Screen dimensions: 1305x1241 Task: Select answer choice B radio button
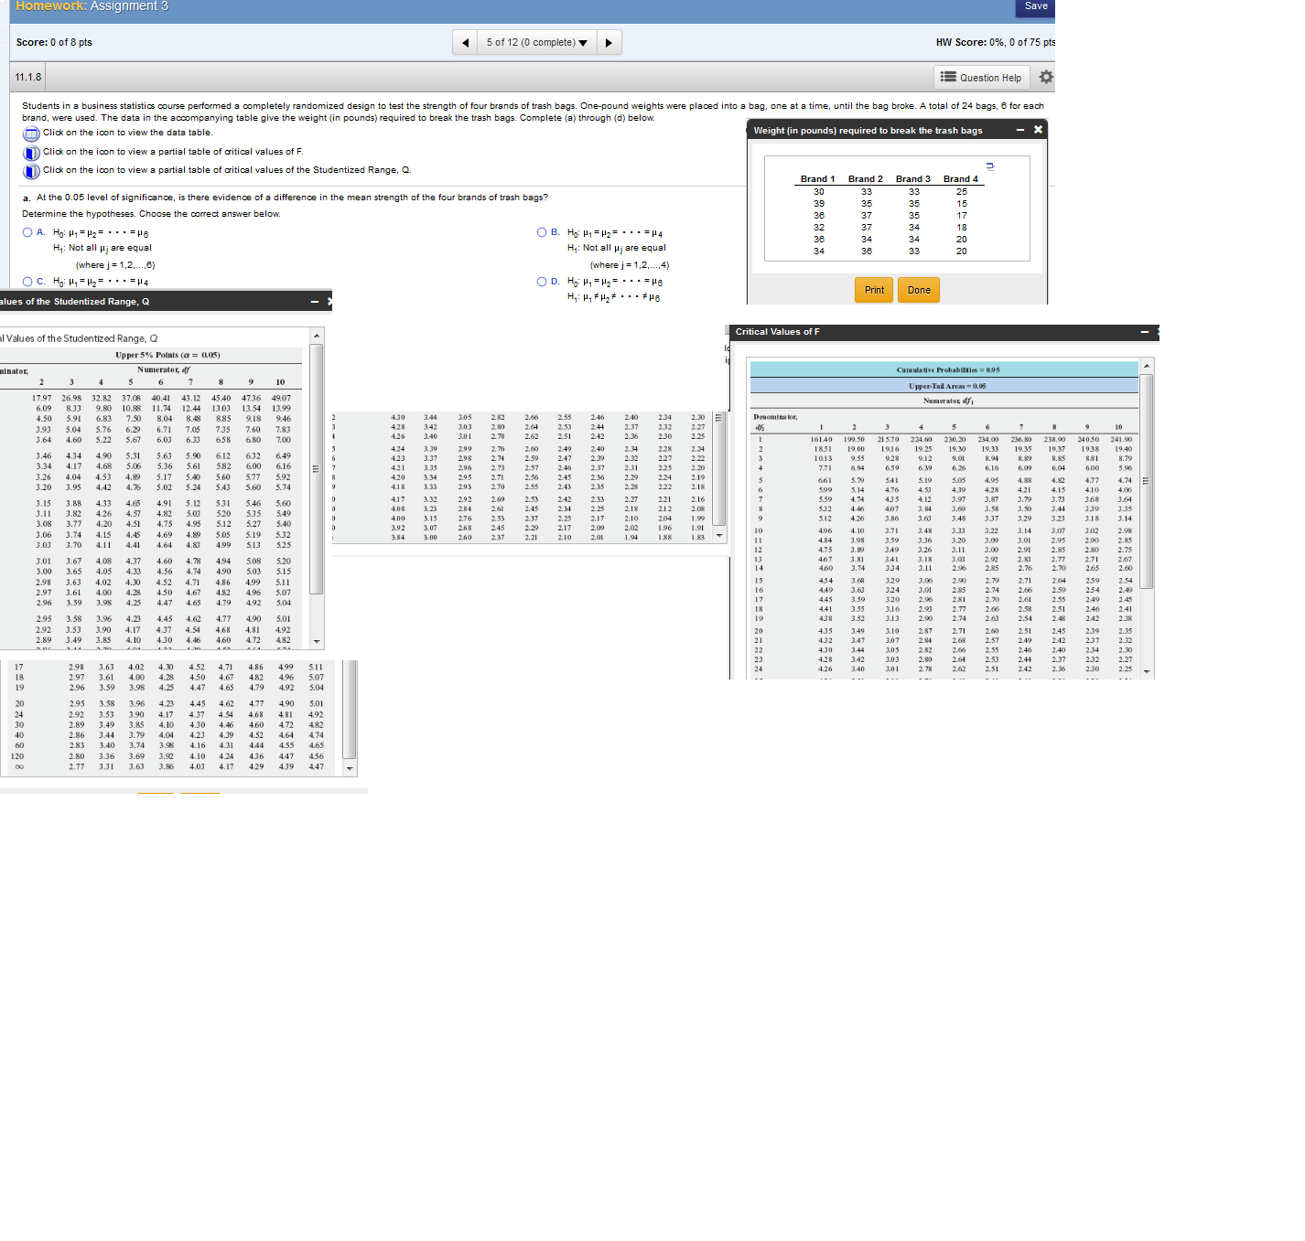click(x=542, y=231)
